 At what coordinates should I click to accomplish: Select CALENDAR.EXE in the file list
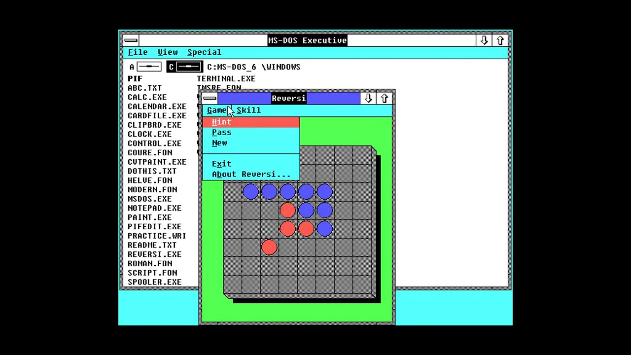coord(157,106)
